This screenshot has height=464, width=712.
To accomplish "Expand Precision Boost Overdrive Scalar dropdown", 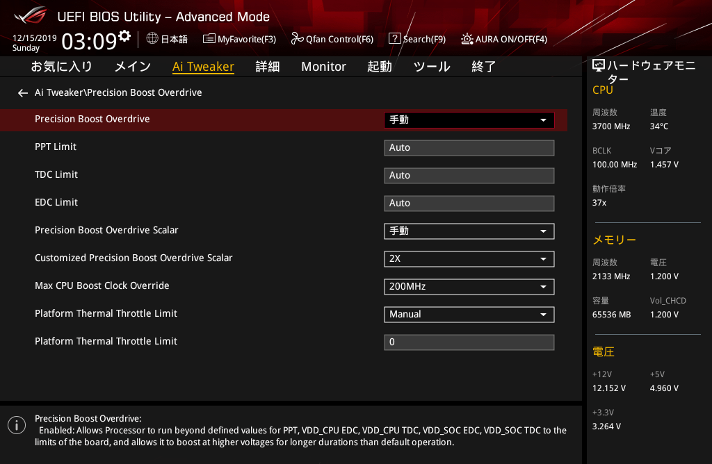I will click(x=469, y=231).
